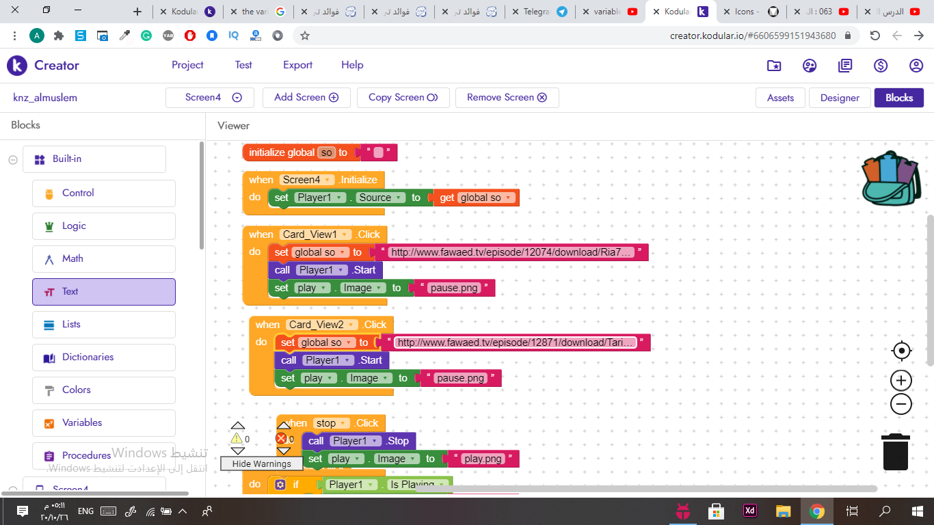Image resolution: width=934 pixels, height=525 pixels.
Task: Switch to the Designer view
Action: [839, 98]
